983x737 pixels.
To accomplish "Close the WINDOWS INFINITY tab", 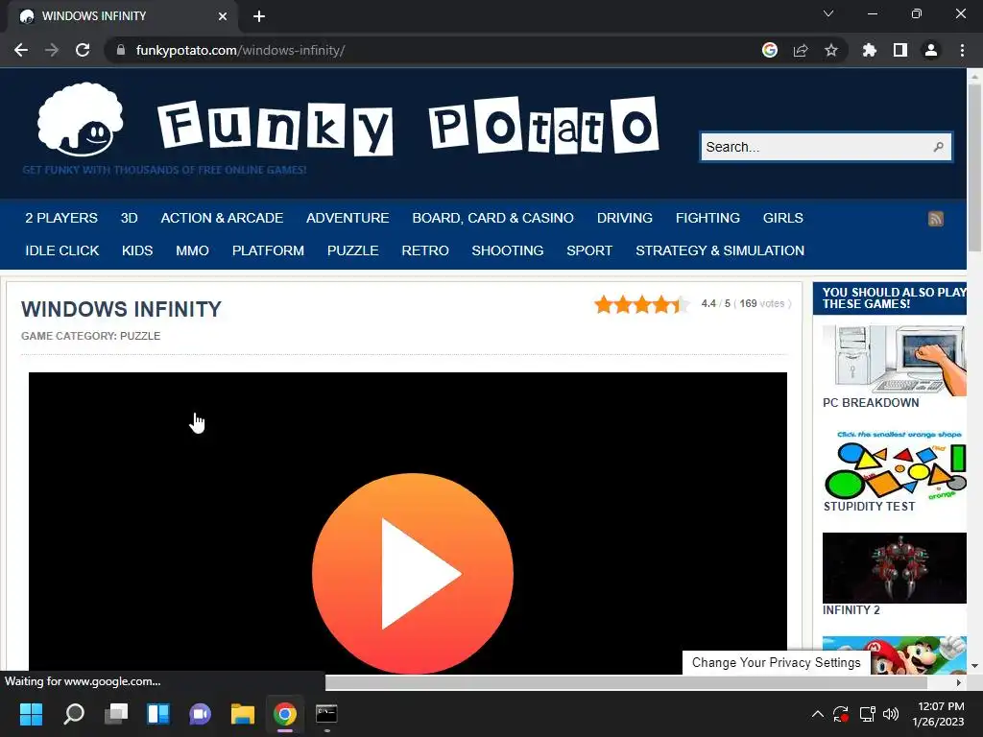I will coord(223,16).
